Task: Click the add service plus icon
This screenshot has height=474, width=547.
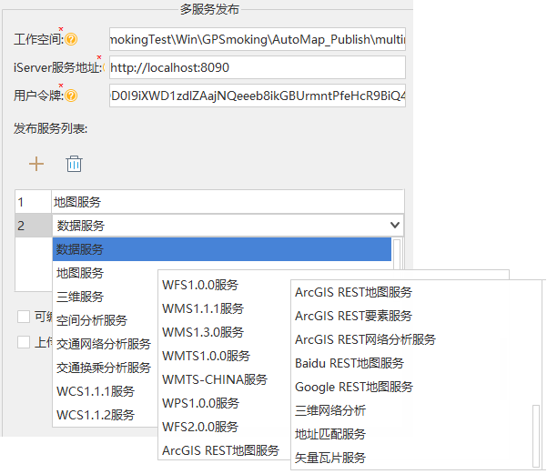Action: pyautogui.click(x=36, y=164)
